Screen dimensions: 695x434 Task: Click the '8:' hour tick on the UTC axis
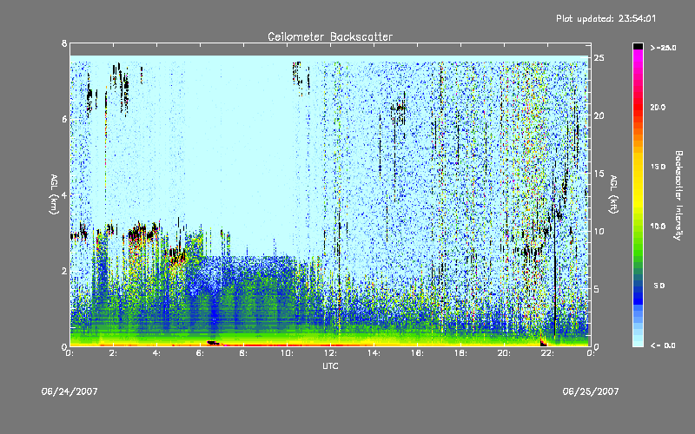[x=243, y=353]
